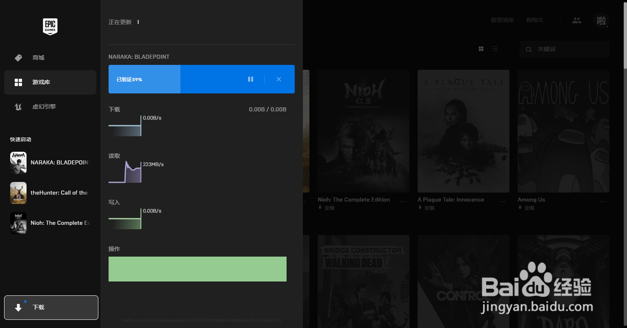Open Among Us game cover
The image size is (627, 328).
(x=563, y=131)
